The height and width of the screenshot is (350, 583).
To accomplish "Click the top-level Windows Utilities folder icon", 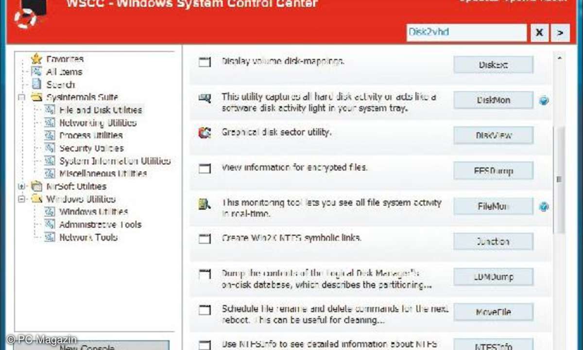I will (x=36, y=199).
